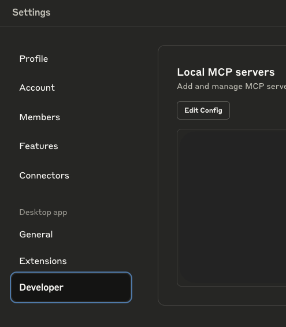Click the Edit Config button
This screenshot has width=286, height=327.
coord(203,110)
